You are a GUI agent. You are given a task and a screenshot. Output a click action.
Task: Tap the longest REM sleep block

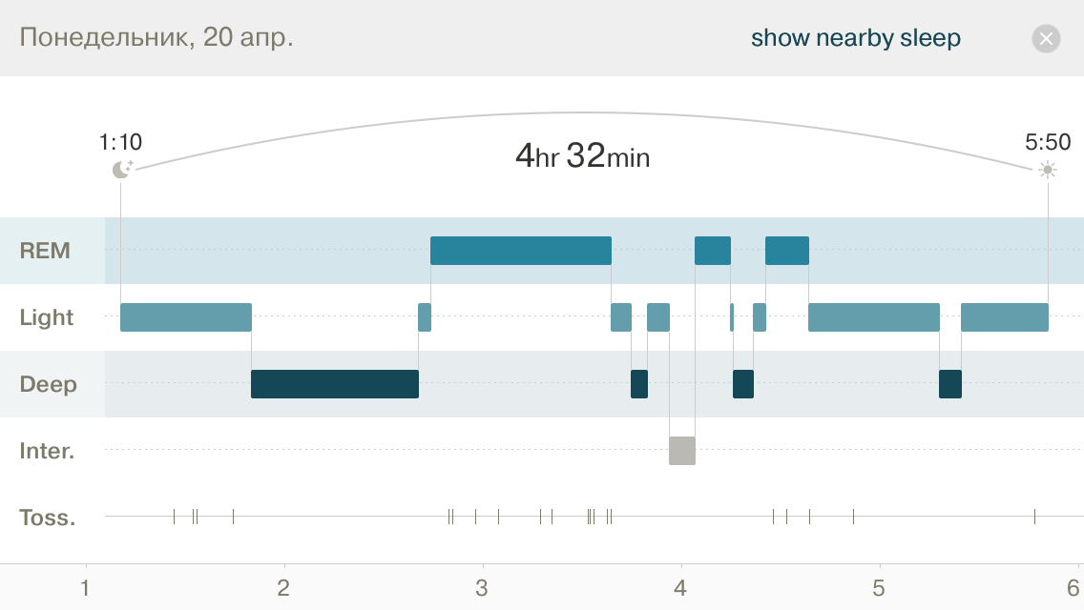tap(520, 251)
